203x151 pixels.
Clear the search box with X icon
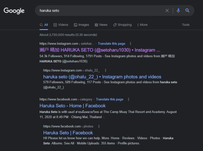tap(167, 11)
